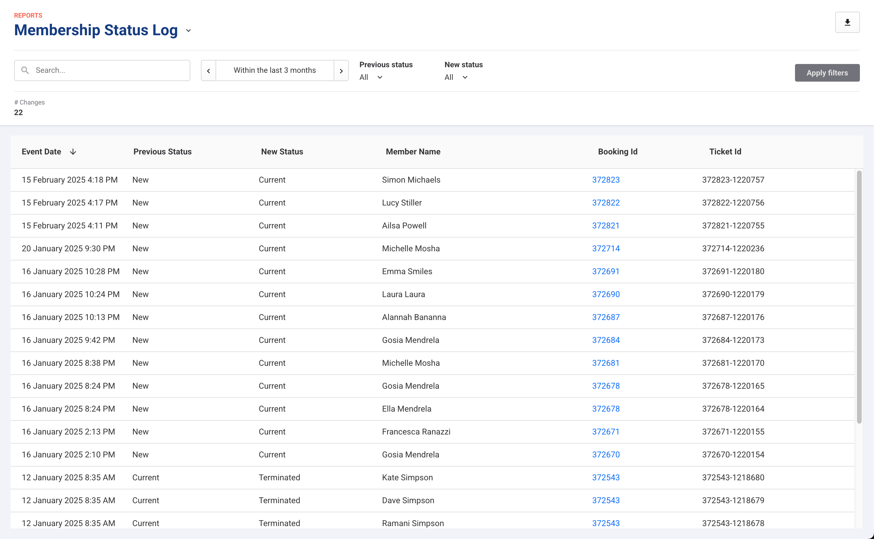Open booking 372681 link

click(606, 363)
